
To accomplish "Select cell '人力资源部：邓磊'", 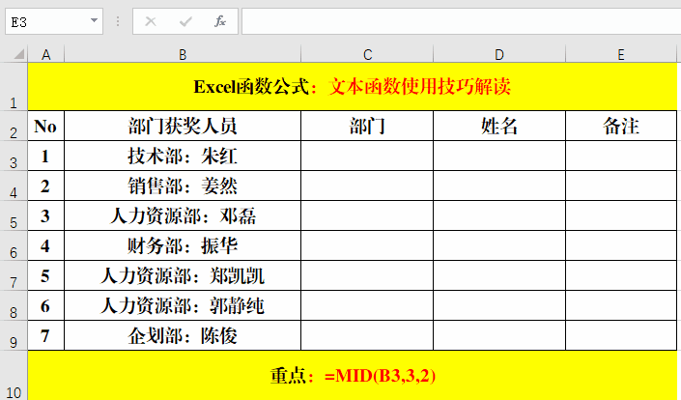I will point(183,215).
